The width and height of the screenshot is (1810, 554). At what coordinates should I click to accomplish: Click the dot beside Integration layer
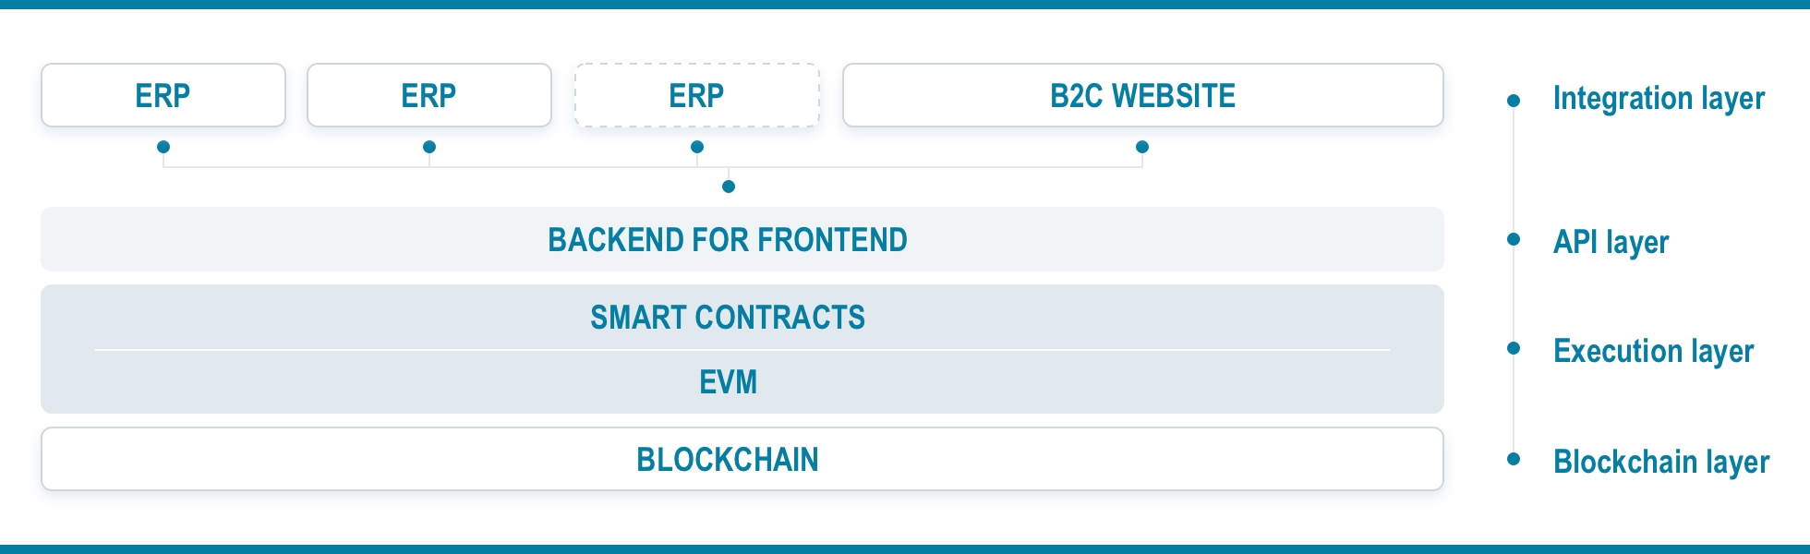[1514, 101]
